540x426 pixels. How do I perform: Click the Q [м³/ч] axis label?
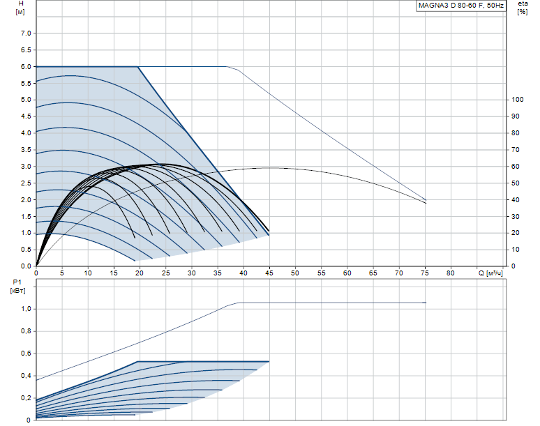coord(490,273)
